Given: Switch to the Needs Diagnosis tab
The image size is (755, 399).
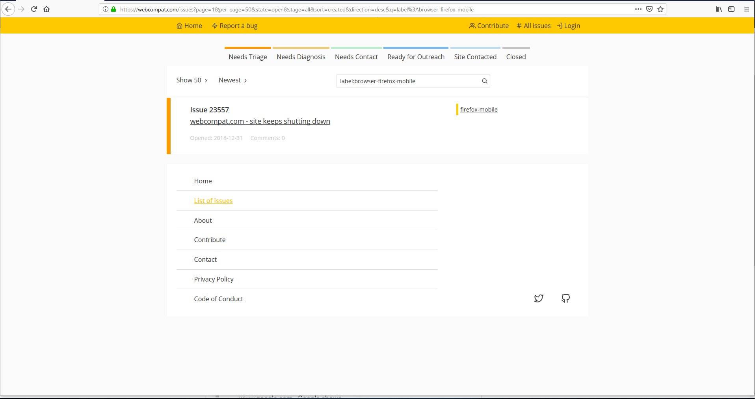Looking at the screenshot, I should click(x=301, y=56).
